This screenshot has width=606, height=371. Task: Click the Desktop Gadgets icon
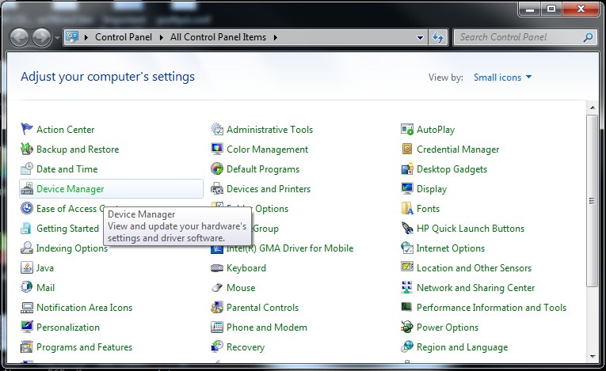click(x=407, y=168)
